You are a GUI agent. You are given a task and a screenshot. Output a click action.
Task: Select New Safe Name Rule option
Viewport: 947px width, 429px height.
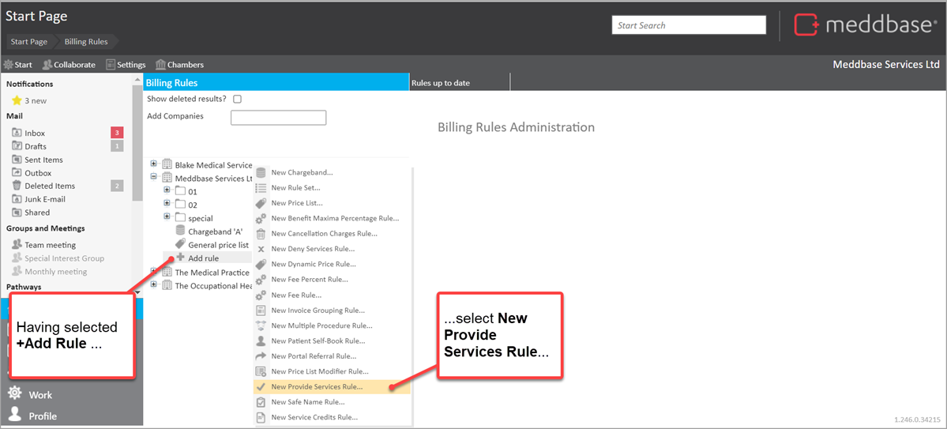pyautogui.click(x=308, y=402)
